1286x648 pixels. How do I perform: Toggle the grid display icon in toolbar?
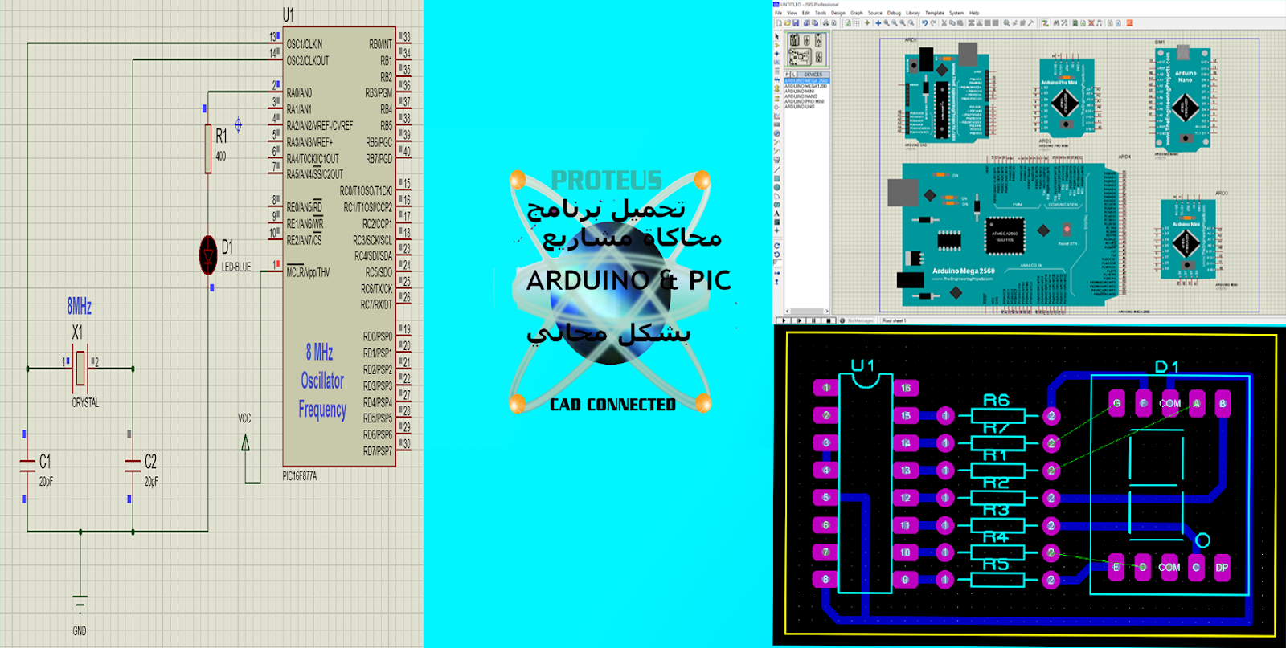pos(856,23)
